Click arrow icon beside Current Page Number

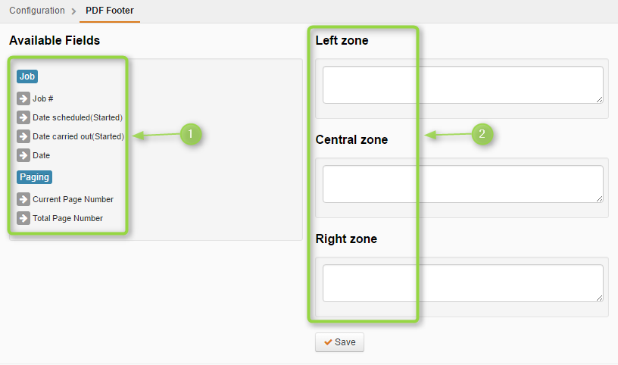pyautogui.click(x=23, y=199)
